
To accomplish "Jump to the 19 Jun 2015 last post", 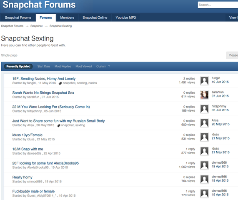I will (x=220, y=82).
